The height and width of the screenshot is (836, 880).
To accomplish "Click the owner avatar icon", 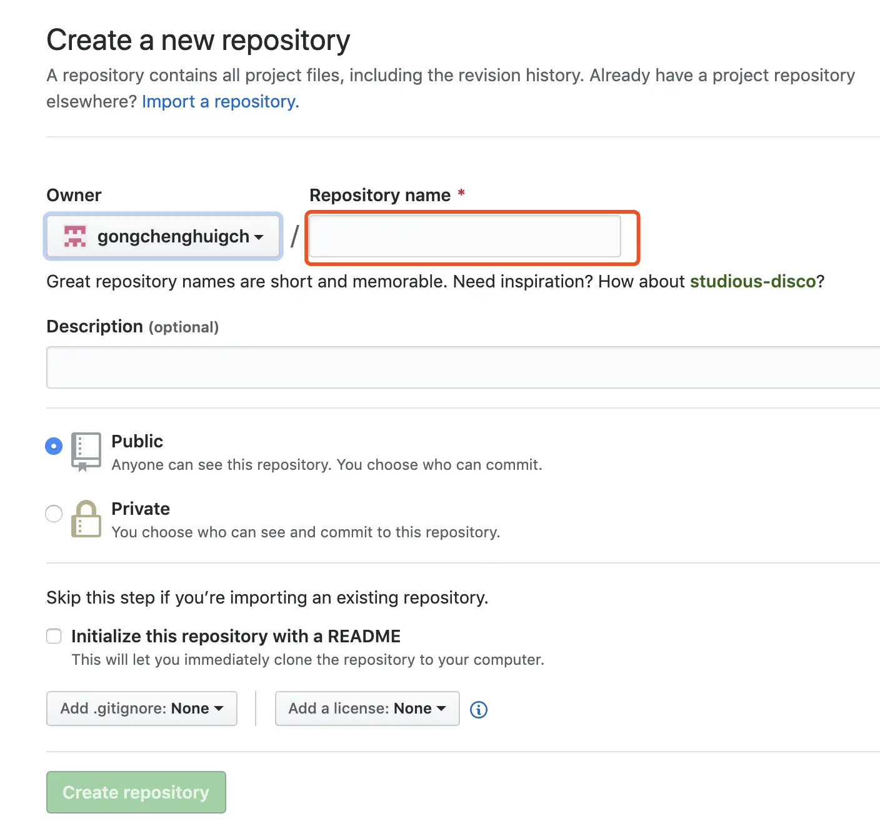I will (75, 236).
